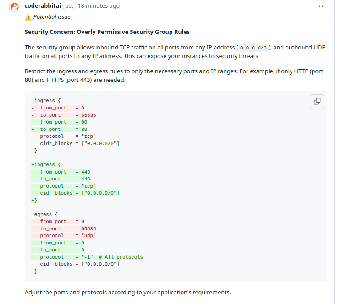The image size is (347, 304).
Task: Click the removed protocol "udp" line
Action: point(64,236)
